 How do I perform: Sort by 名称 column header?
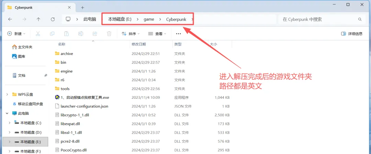(62, 44)
